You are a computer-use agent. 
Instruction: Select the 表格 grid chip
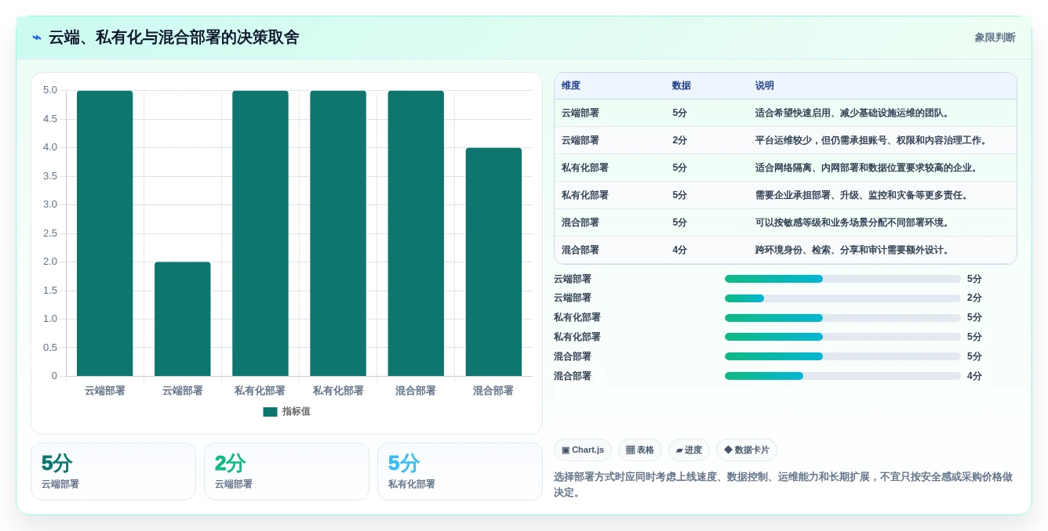point(640,450)
